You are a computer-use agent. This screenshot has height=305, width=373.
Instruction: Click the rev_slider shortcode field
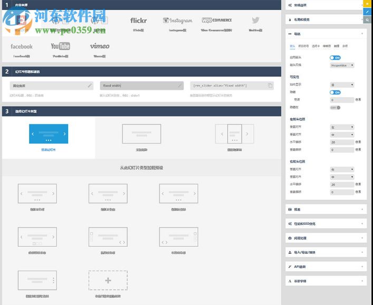(x=232, y=85)
